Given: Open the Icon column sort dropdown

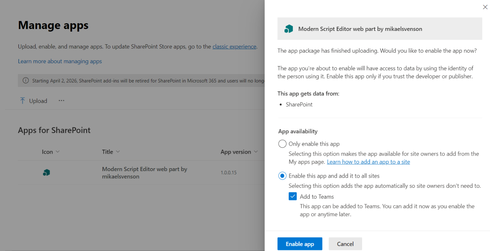Looking at the screenshot, I should click(x=58, y=151).
